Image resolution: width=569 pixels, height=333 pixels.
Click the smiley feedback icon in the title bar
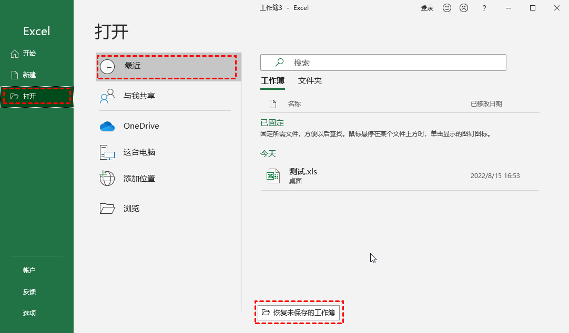[x=446, y=8]
